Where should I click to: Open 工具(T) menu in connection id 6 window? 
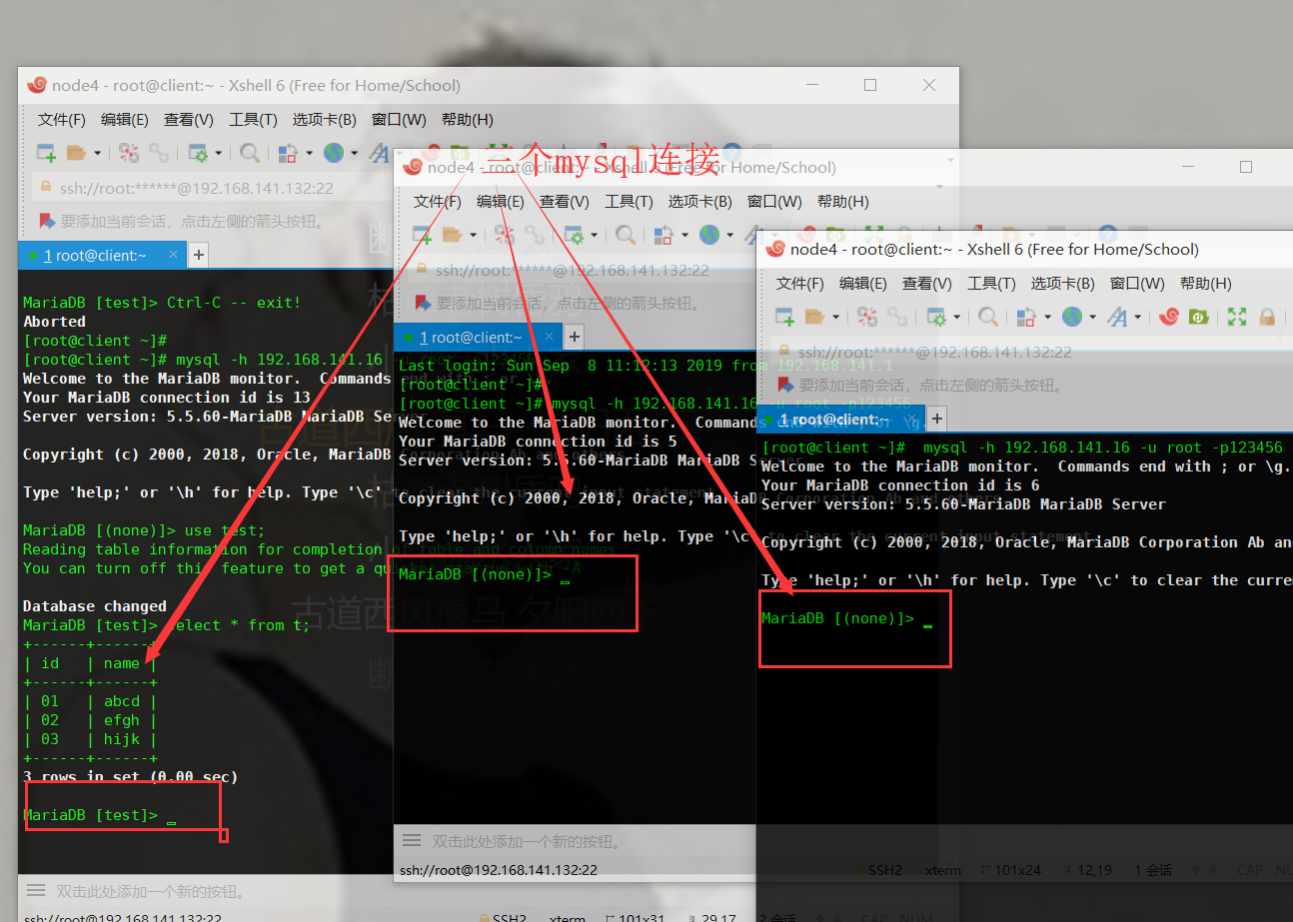[991, 284]
